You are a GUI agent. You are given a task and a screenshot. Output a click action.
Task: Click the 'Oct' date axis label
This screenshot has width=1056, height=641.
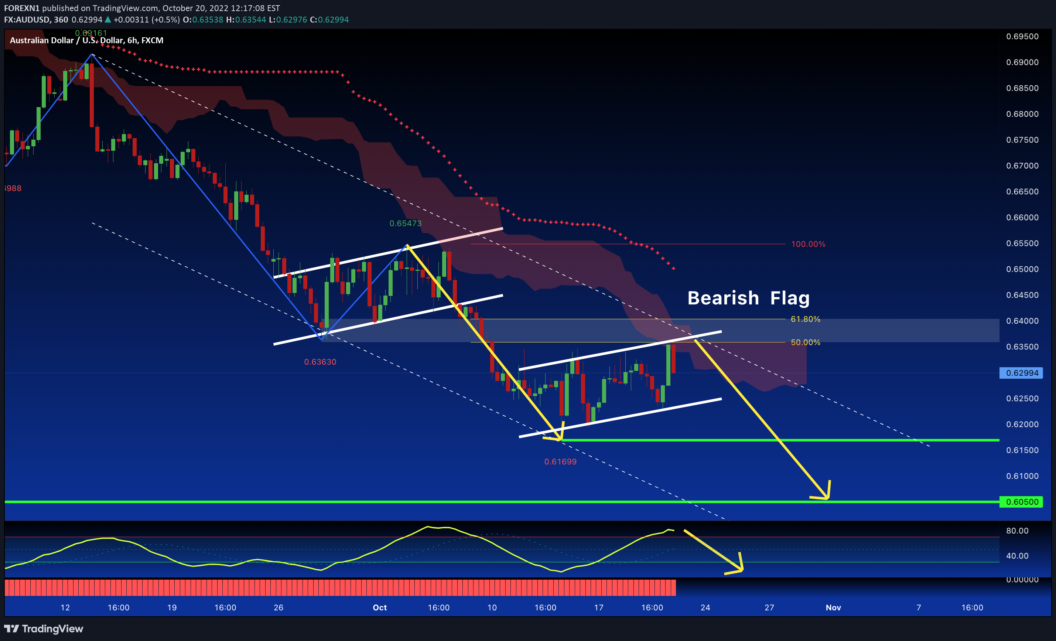click(380, 607)
